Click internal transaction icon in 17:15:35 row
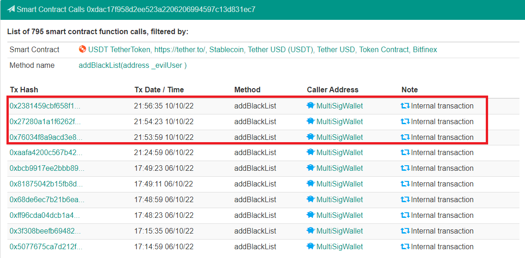This screenshot has height=258, width=525. pyautogui.click(x=405, y=231)
